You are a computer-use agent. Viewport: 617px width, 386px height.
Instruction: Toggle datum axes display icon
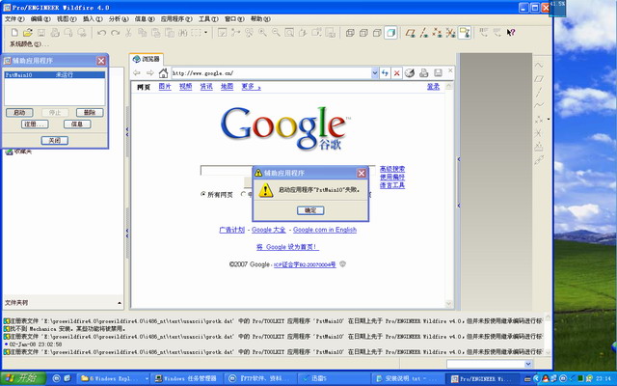(424, 33)
